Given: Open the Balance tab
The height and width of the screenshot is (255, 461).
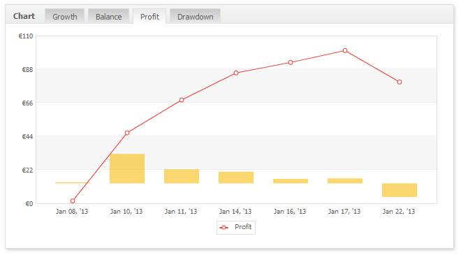Looking at the screenshot, I should coord(108,16).
